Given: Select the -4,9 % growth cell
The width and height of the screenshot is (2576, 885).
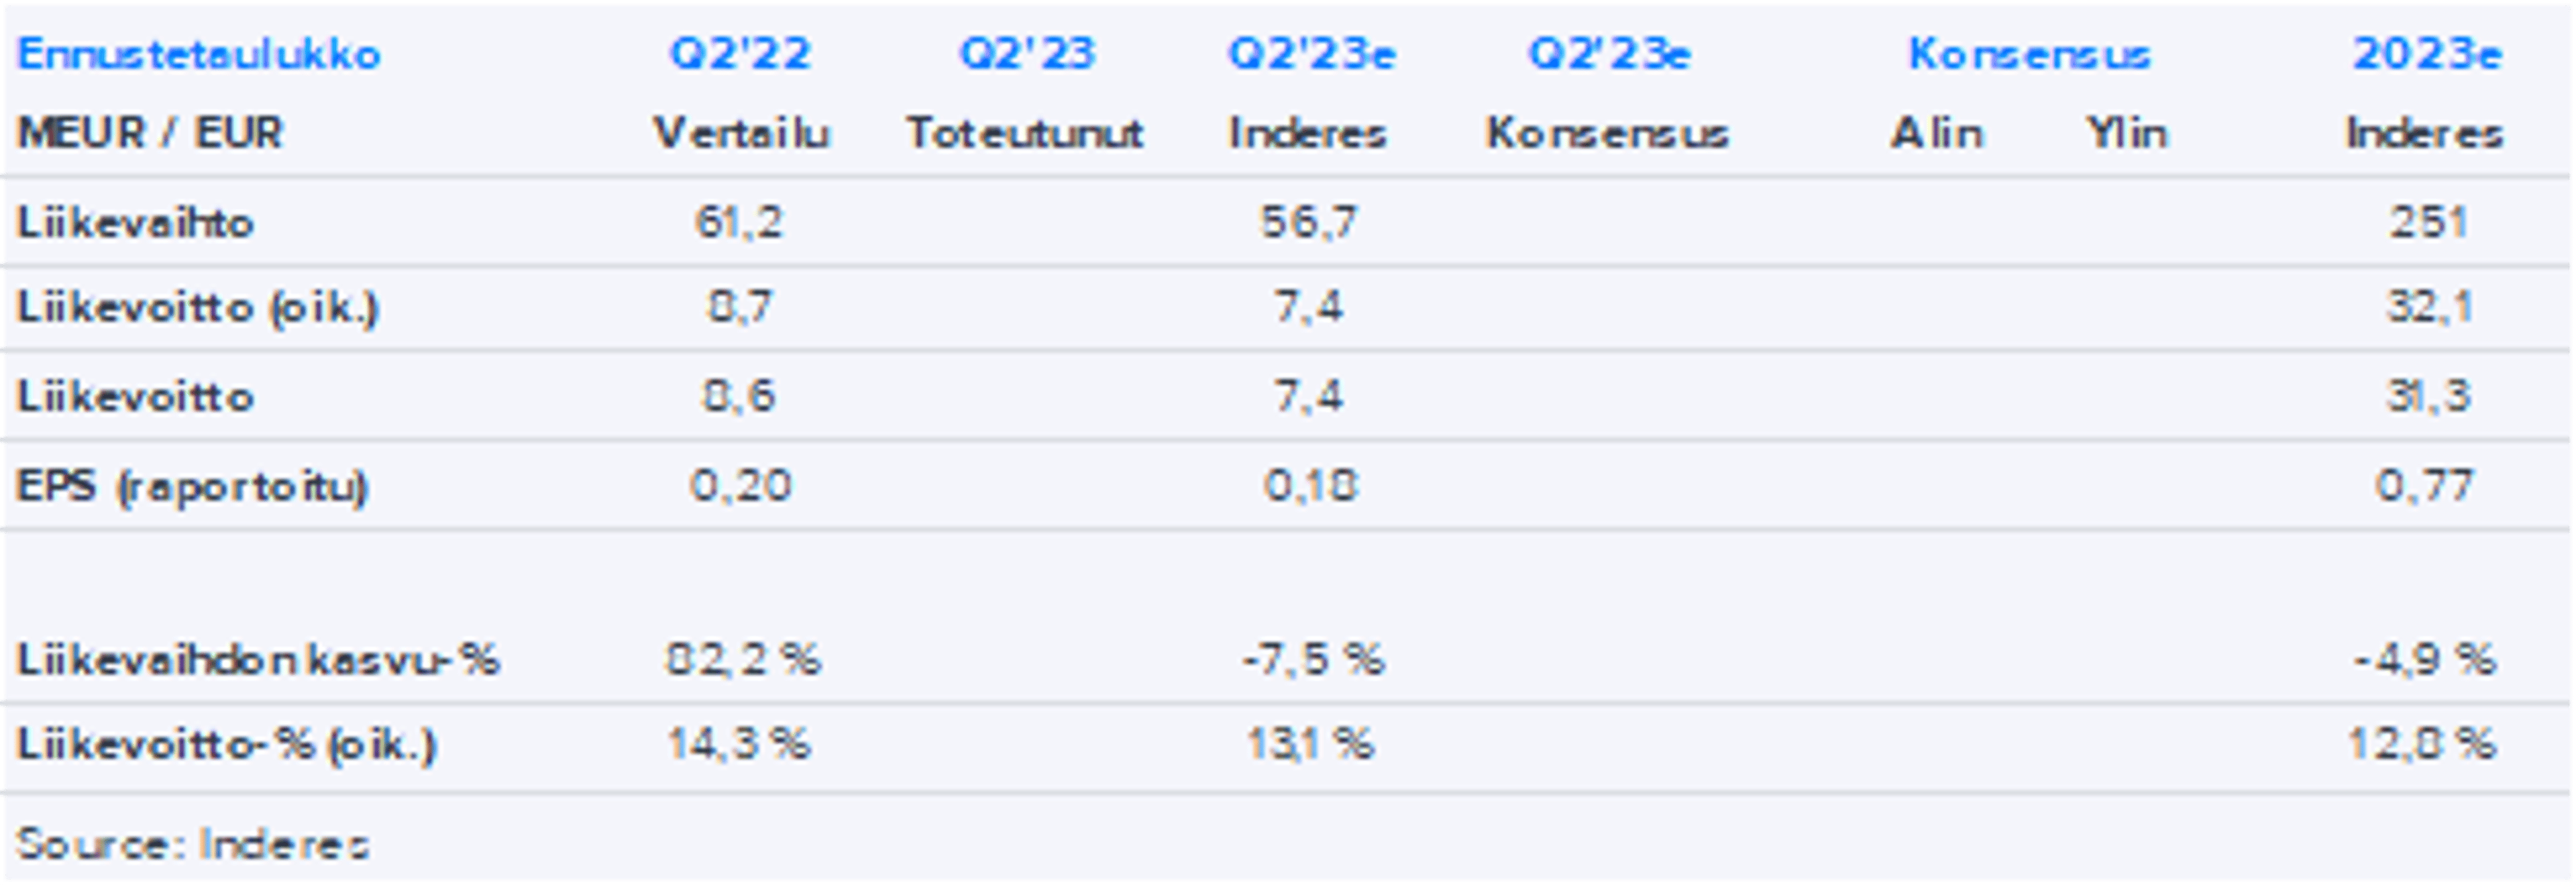Looking at the screenshot, I should 2425,660.
